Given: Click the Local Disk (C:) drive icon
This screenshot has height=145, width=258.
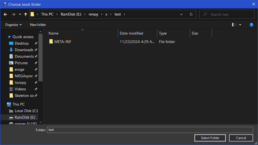Looking at the screenshot, I should click(11, 111).
